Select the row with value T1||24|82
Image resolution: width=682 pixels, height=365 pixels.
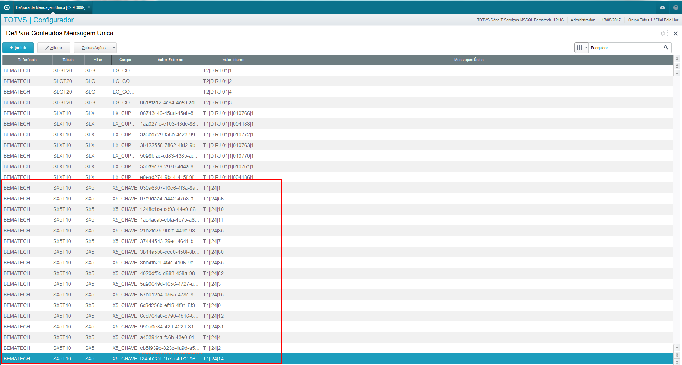338,273
